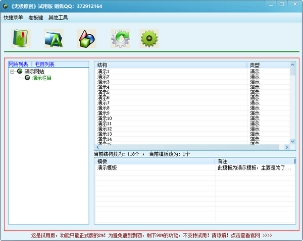Open the 其他工具 menu
Viewport: 303px width, 241px height.
tap(58, 18)
